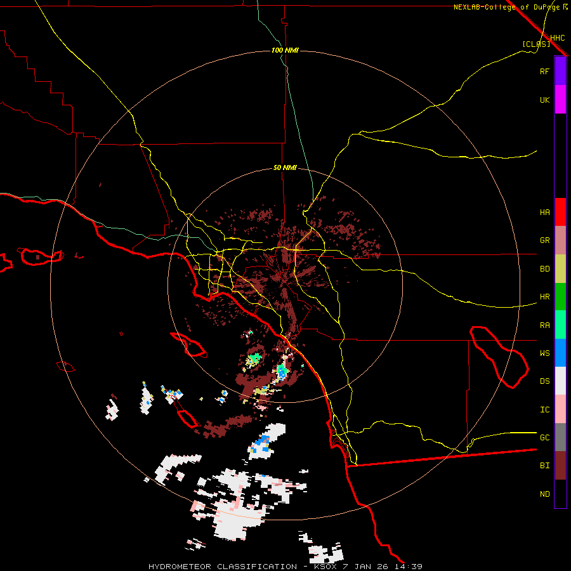Click the HYDROMETEOR CLASSIFICATION caption text
The width and height of the screenshot is (571, 571).
(x=223, y=567)
